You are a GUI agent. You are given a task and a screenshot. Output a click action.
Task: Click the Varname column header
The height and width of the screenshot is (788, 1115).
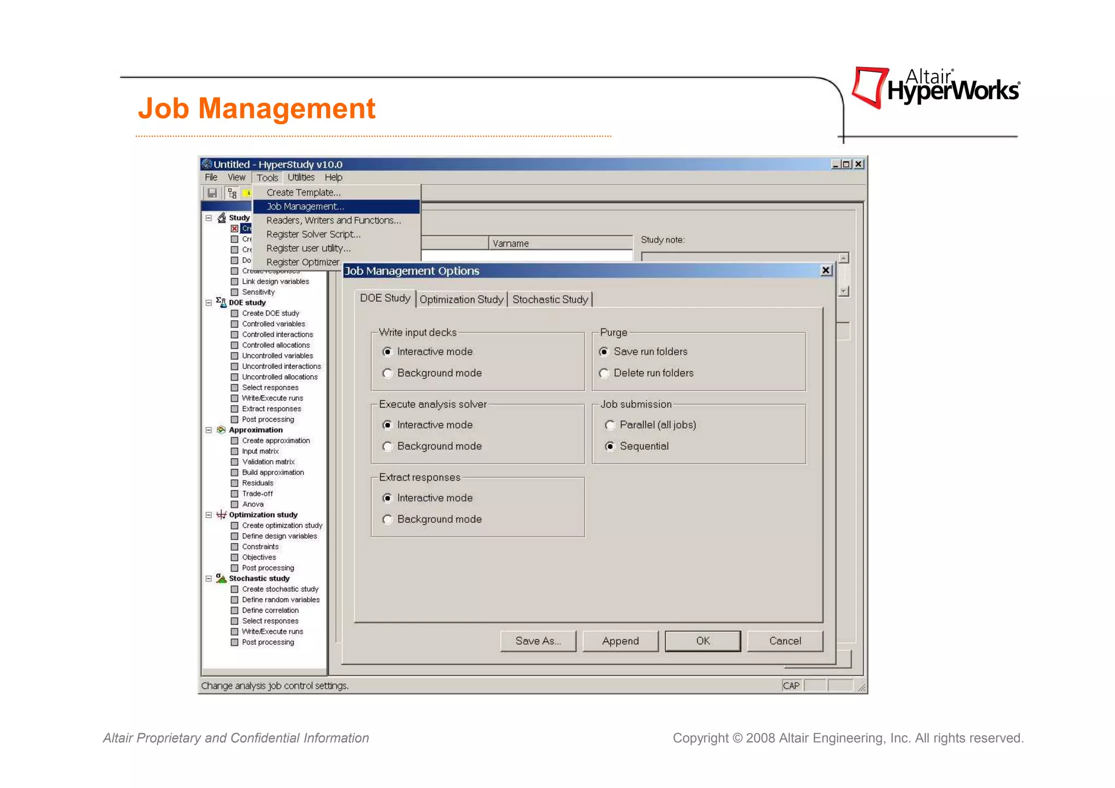[x=561, y=243]
